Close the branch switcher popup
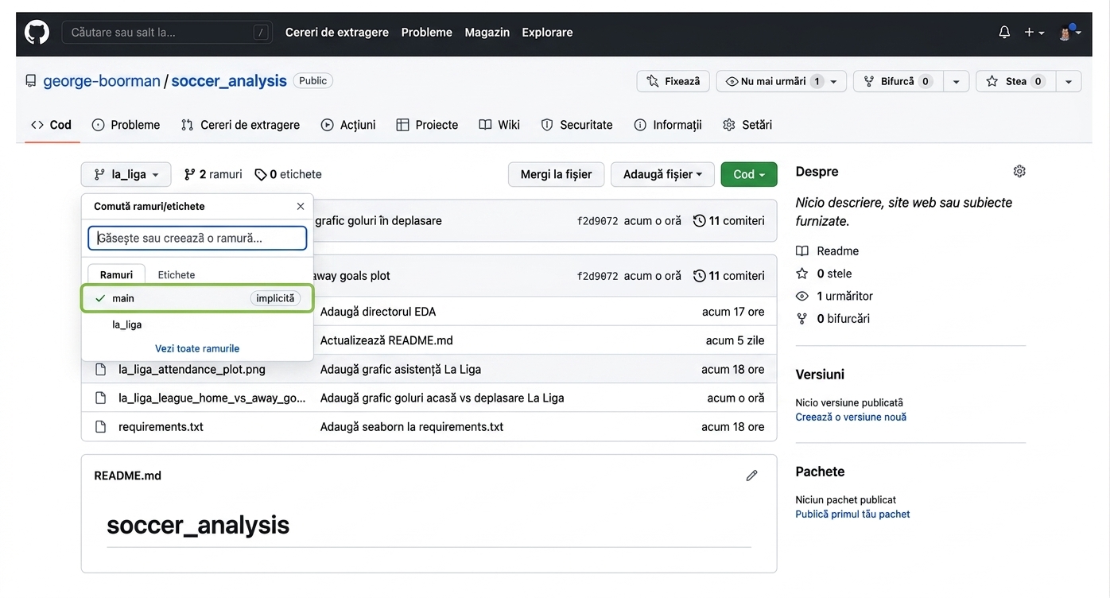The image size is (1110, 598). point(301,206)
